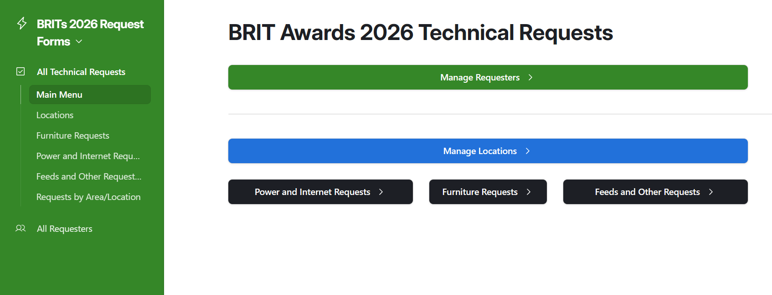Screen dimensions: 772x295
Task: Click the BRIT Awards 2026 Technical Requests heading
Action: [420, 33]
